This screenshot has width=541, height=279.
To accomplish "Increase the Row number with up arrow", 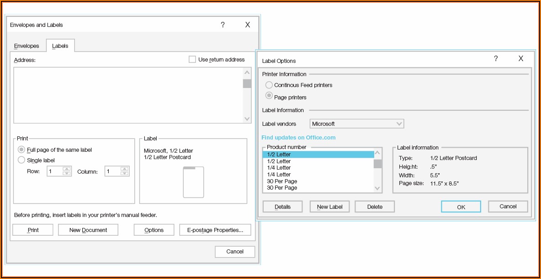I will tap(67, 169).
